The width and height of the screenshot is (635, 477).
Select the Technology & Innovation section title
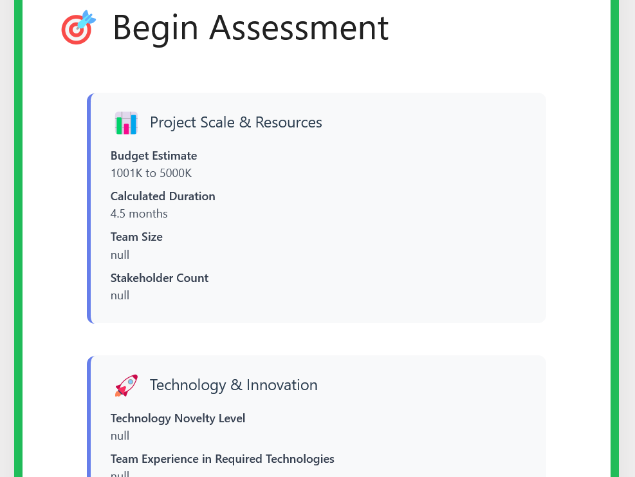click(234, 385)
